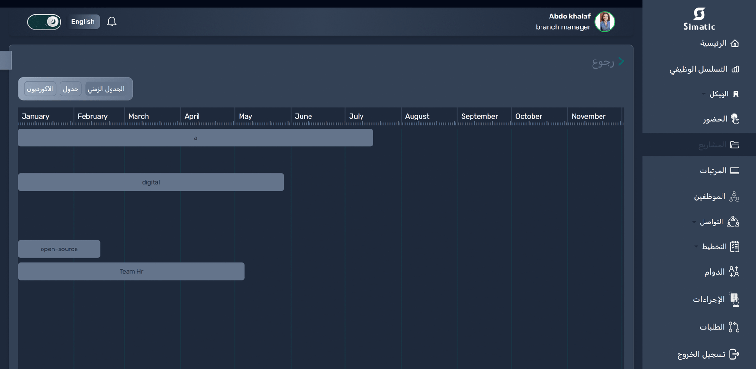Image resolution: width=756 pixels, height=369 pixels.
Task: Click the home icon in sidebar
Action: (x=735, y=43)
